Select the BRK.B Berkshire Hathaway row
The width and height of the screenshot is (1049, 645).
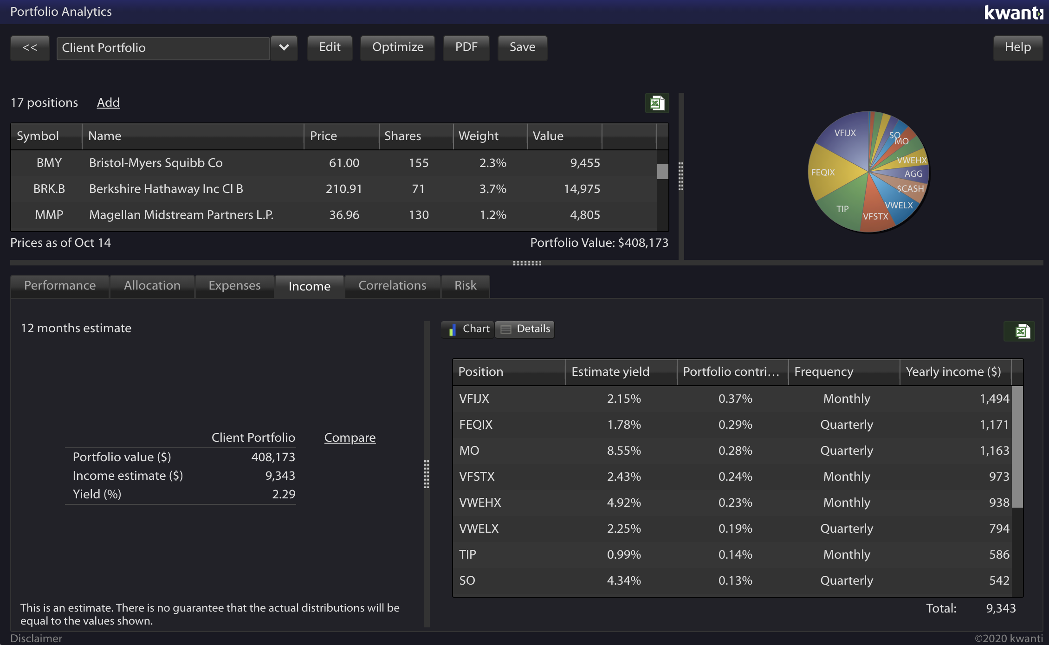334,189
